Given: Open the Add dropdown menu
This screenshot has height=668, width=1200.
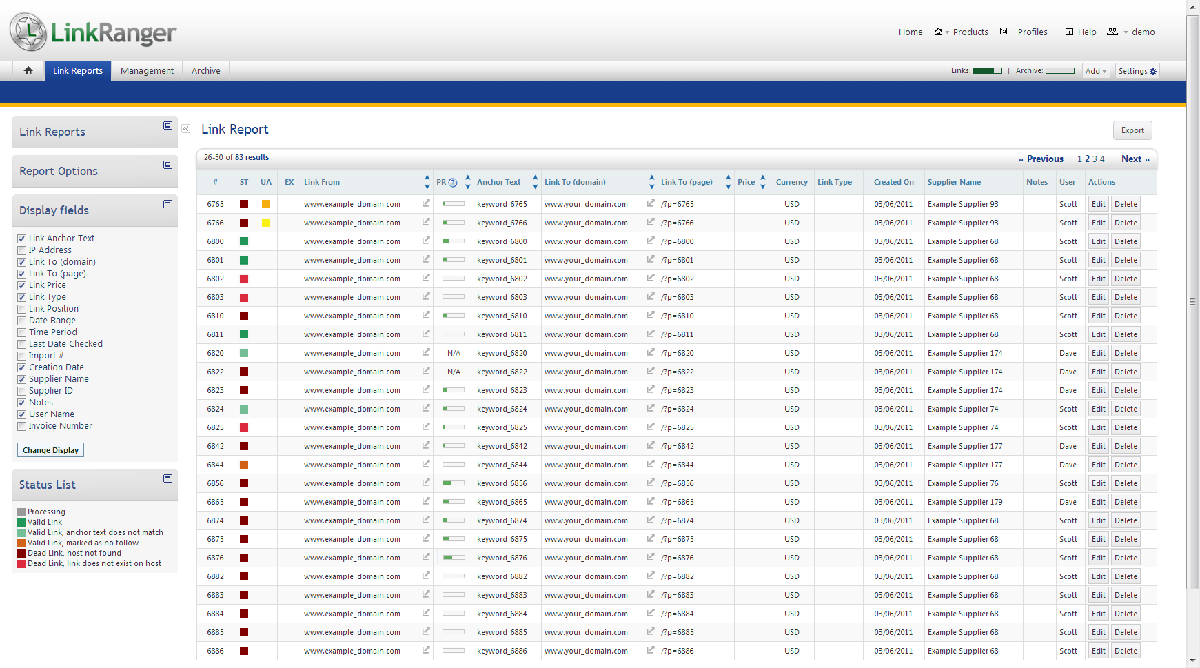Looking at the screenshot, I should (1095, 71).
